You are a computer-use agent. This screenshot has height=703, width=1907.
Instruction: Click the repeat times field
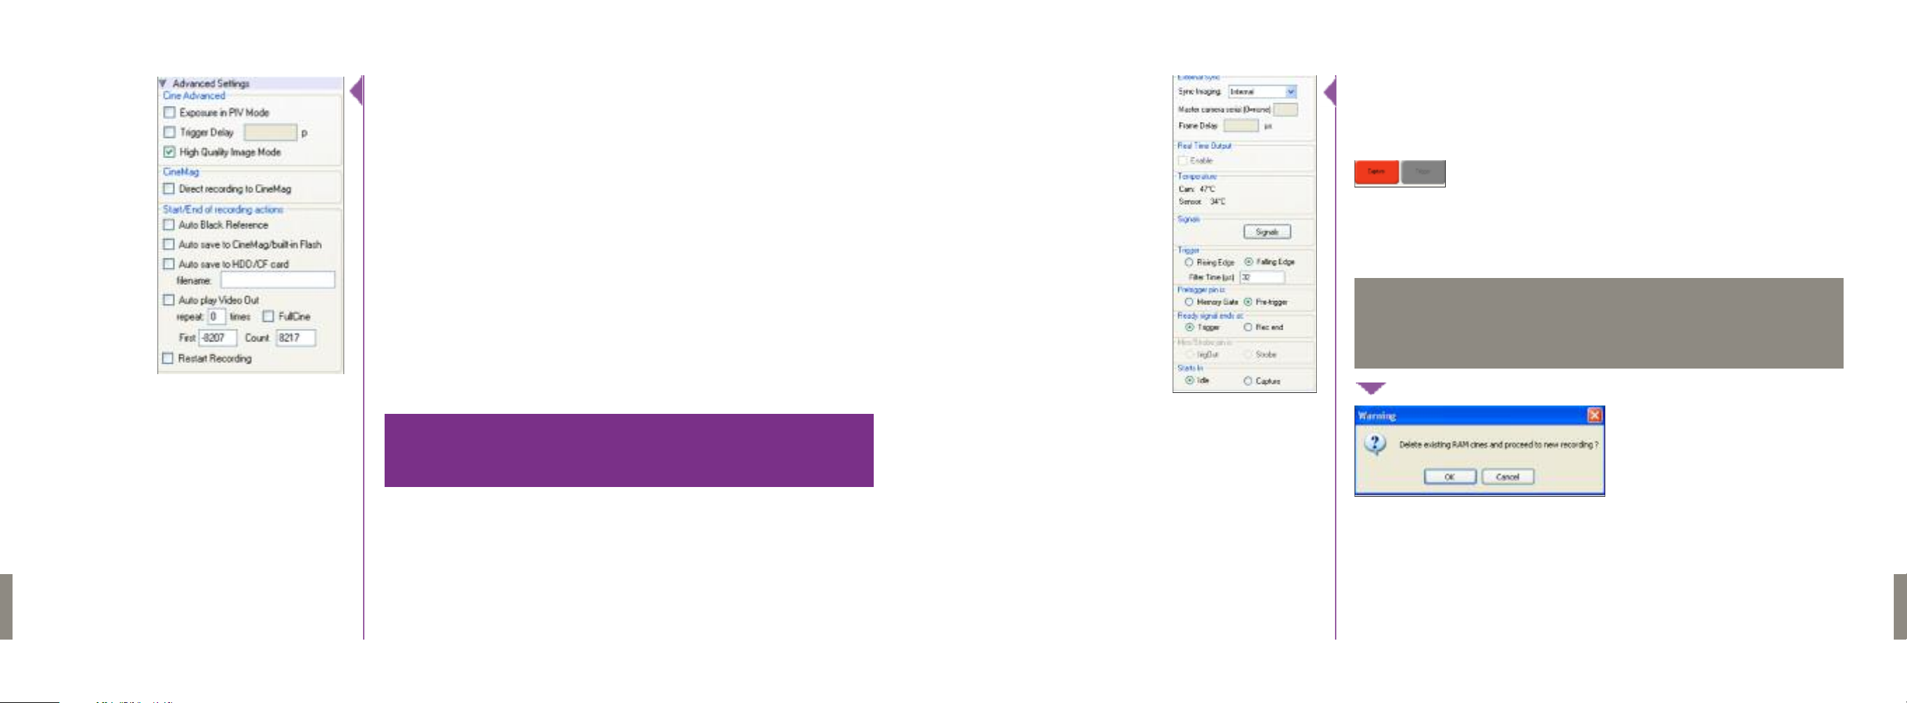[216, 317]
